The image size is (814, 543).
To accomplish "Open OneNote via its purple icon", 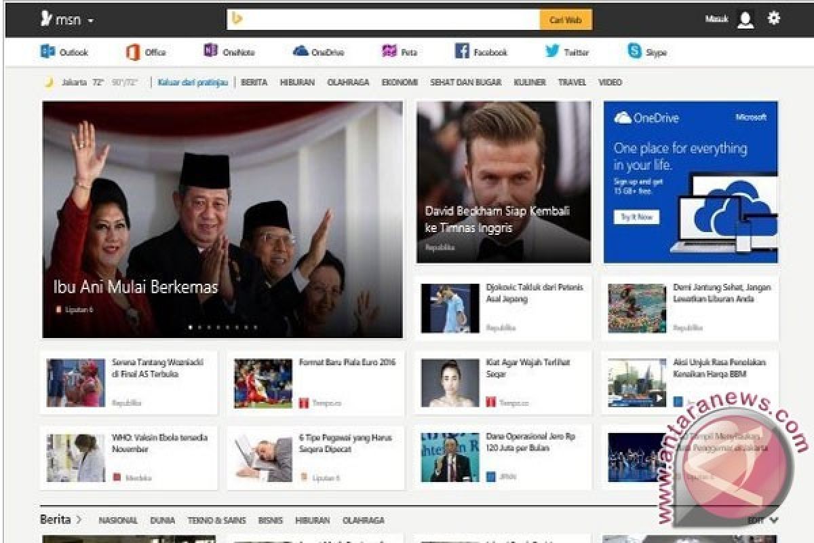I will [227, 51].
